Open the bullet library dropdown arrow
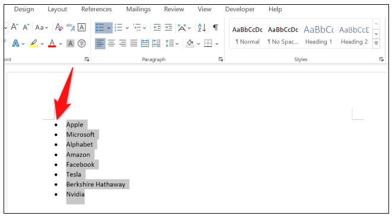Viewport: 392px width, 219px height. tap(109, 28)
